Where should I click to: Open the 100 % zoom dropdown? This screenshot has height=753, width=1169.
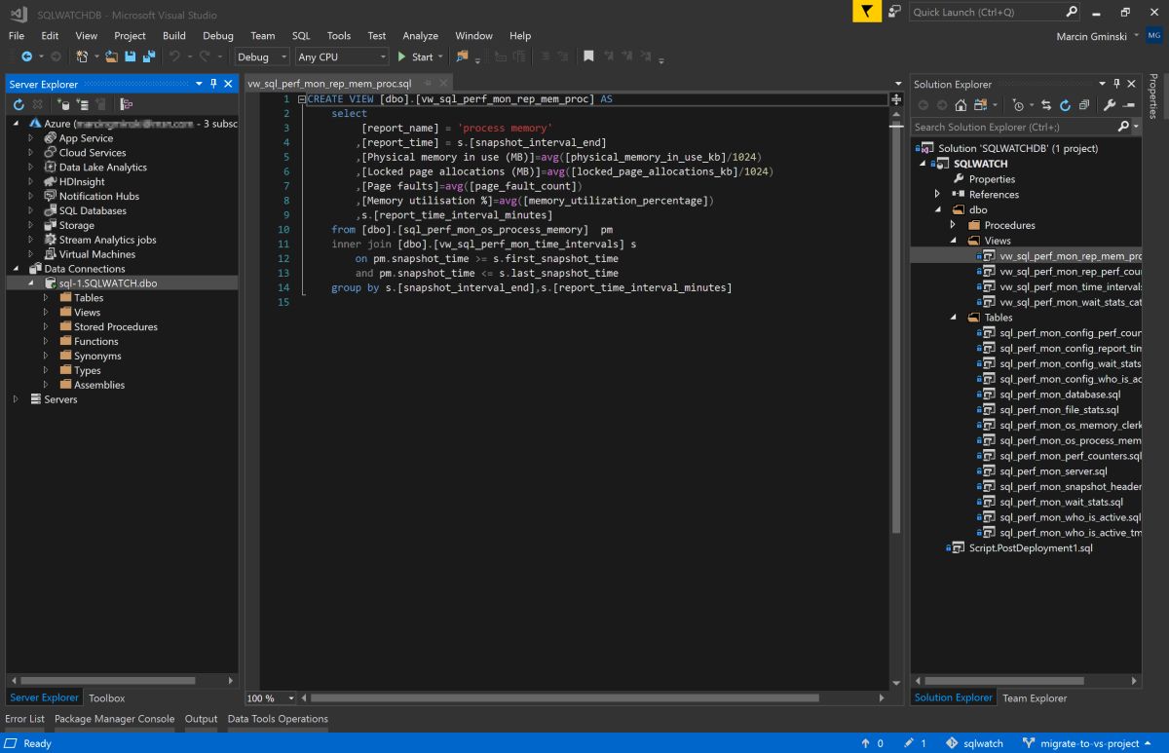coord(270,697)
